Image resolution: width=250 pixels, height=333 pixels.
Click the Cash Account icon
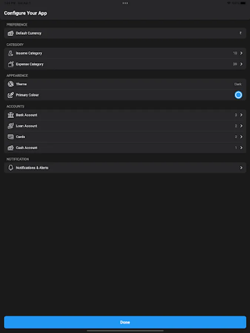[11, 148]
